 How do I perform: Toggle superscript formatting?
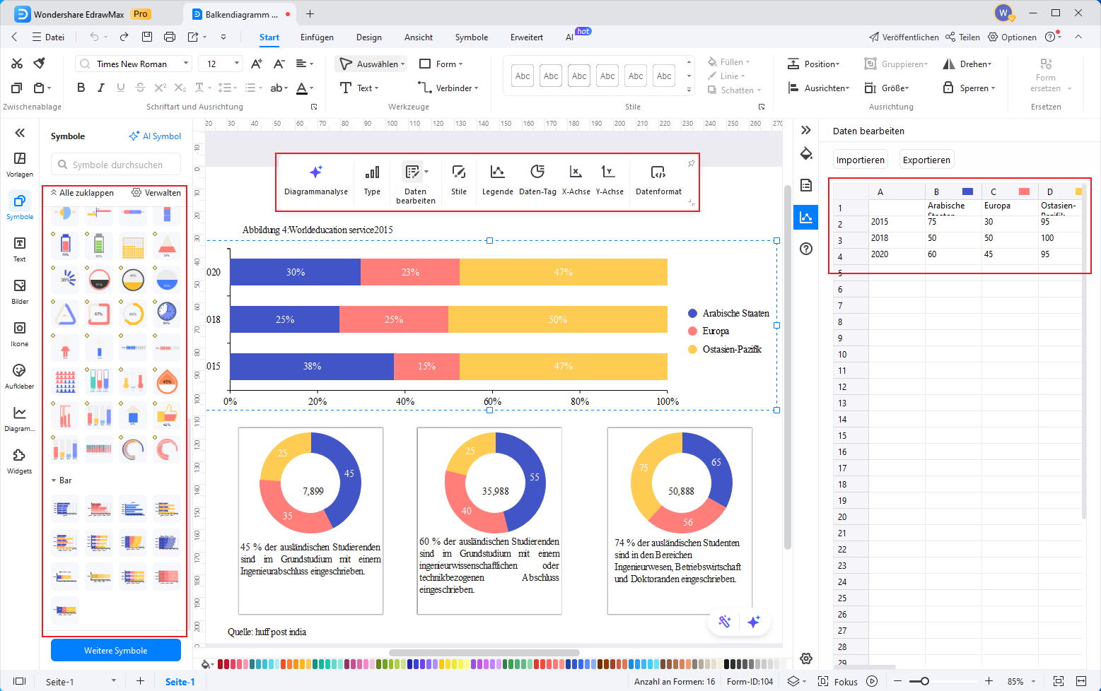(160, 88)
